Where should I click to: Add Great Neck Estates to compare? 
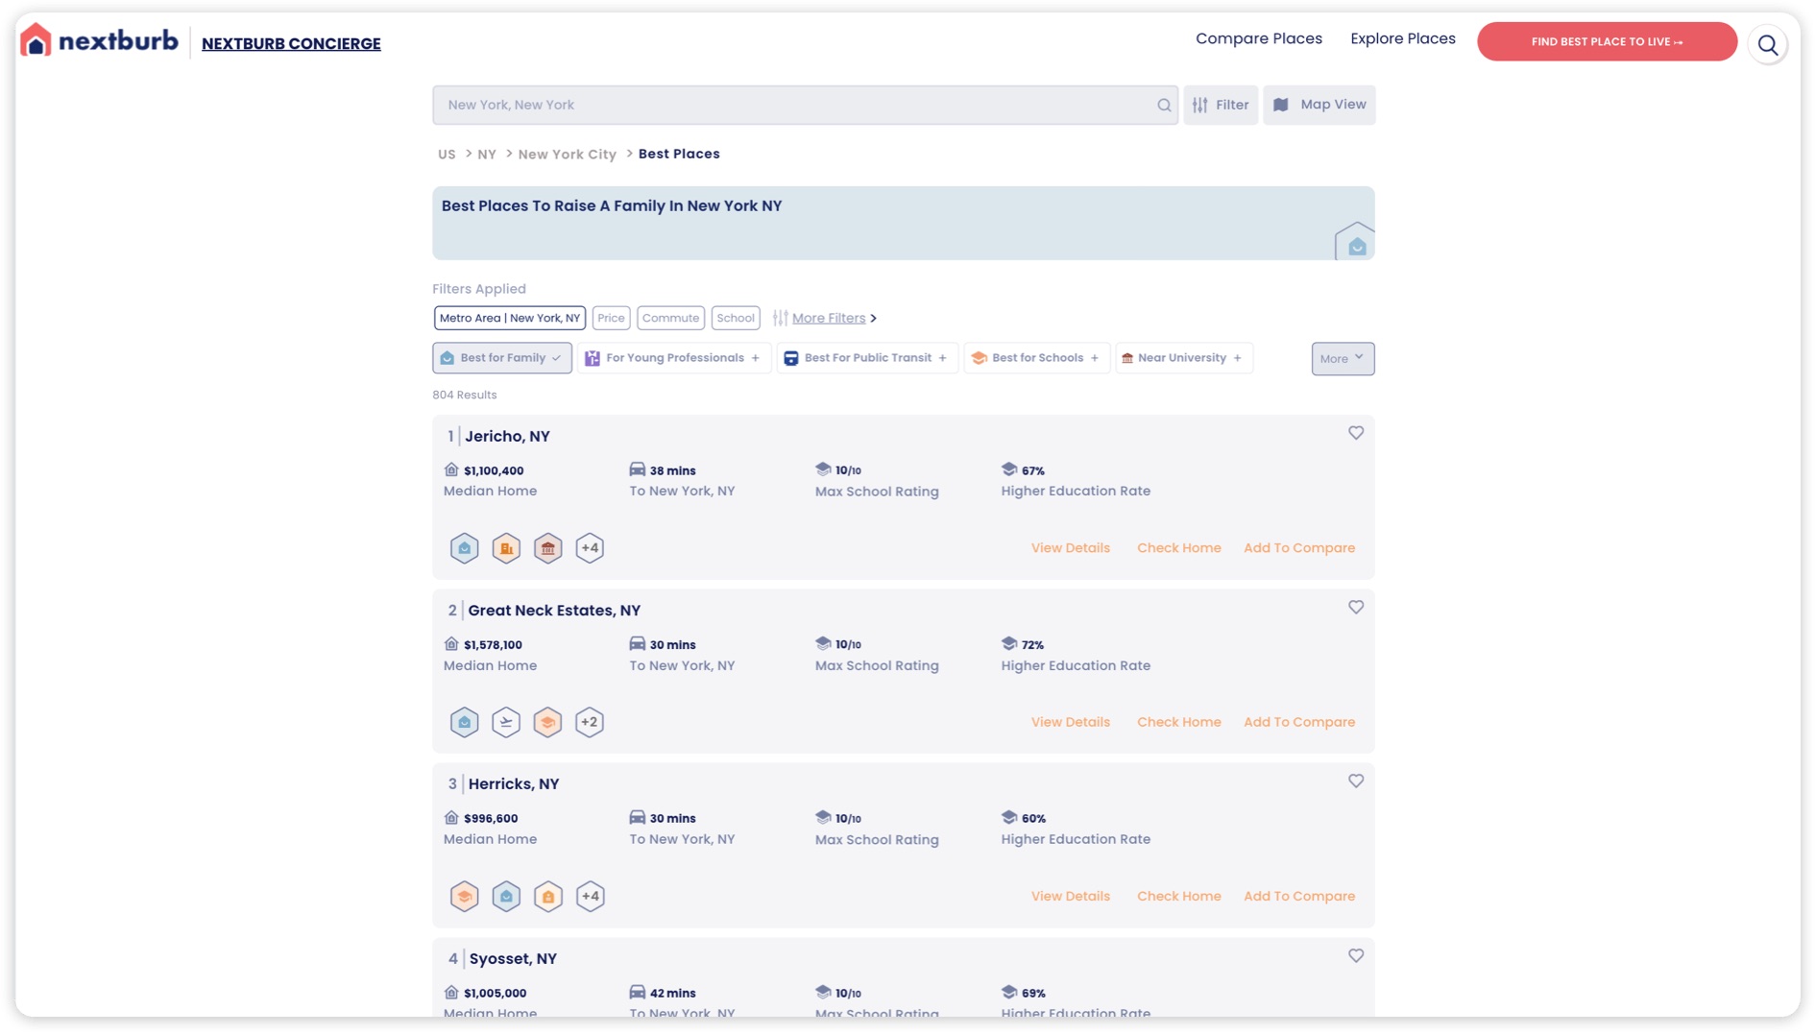tap(1298, 722)
